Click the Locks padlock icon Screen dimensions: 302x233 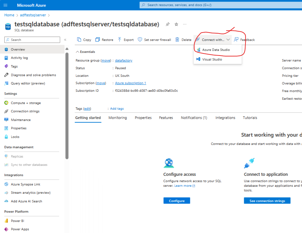pos(6,137)
